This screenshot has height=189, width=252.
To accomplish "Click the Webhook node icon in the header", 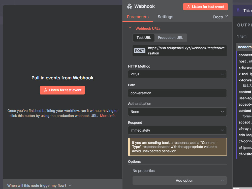I will 129,6.
